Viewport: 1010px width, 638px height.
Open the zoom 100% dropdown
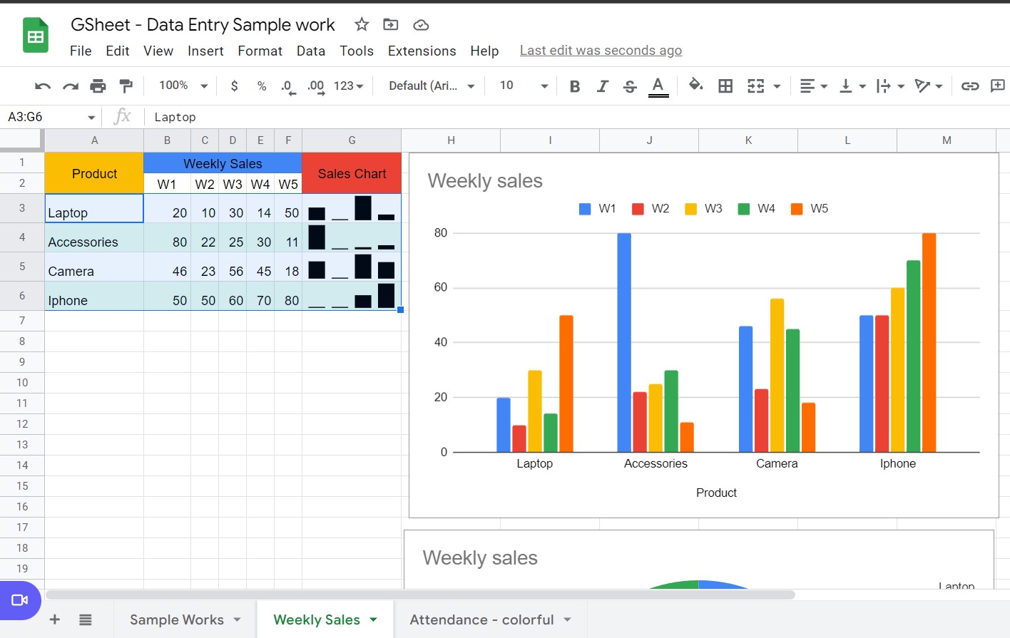coord(183,86)
